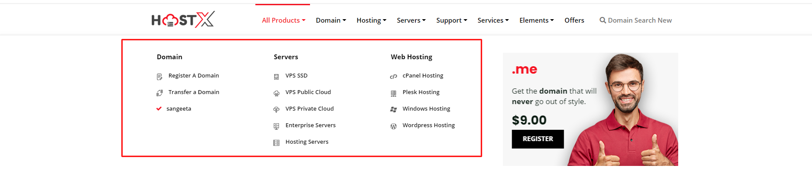Open the Hosting dropdown in navbar
Screen dimensions: 812x179
click(x=371, y=20)
